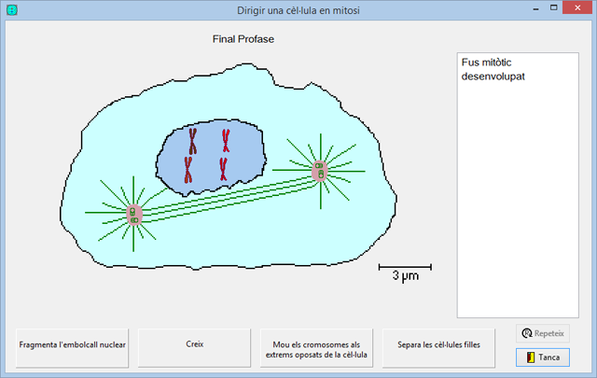
Task: Click the left centrosome near cell bottom
Action: click(134, 215)
